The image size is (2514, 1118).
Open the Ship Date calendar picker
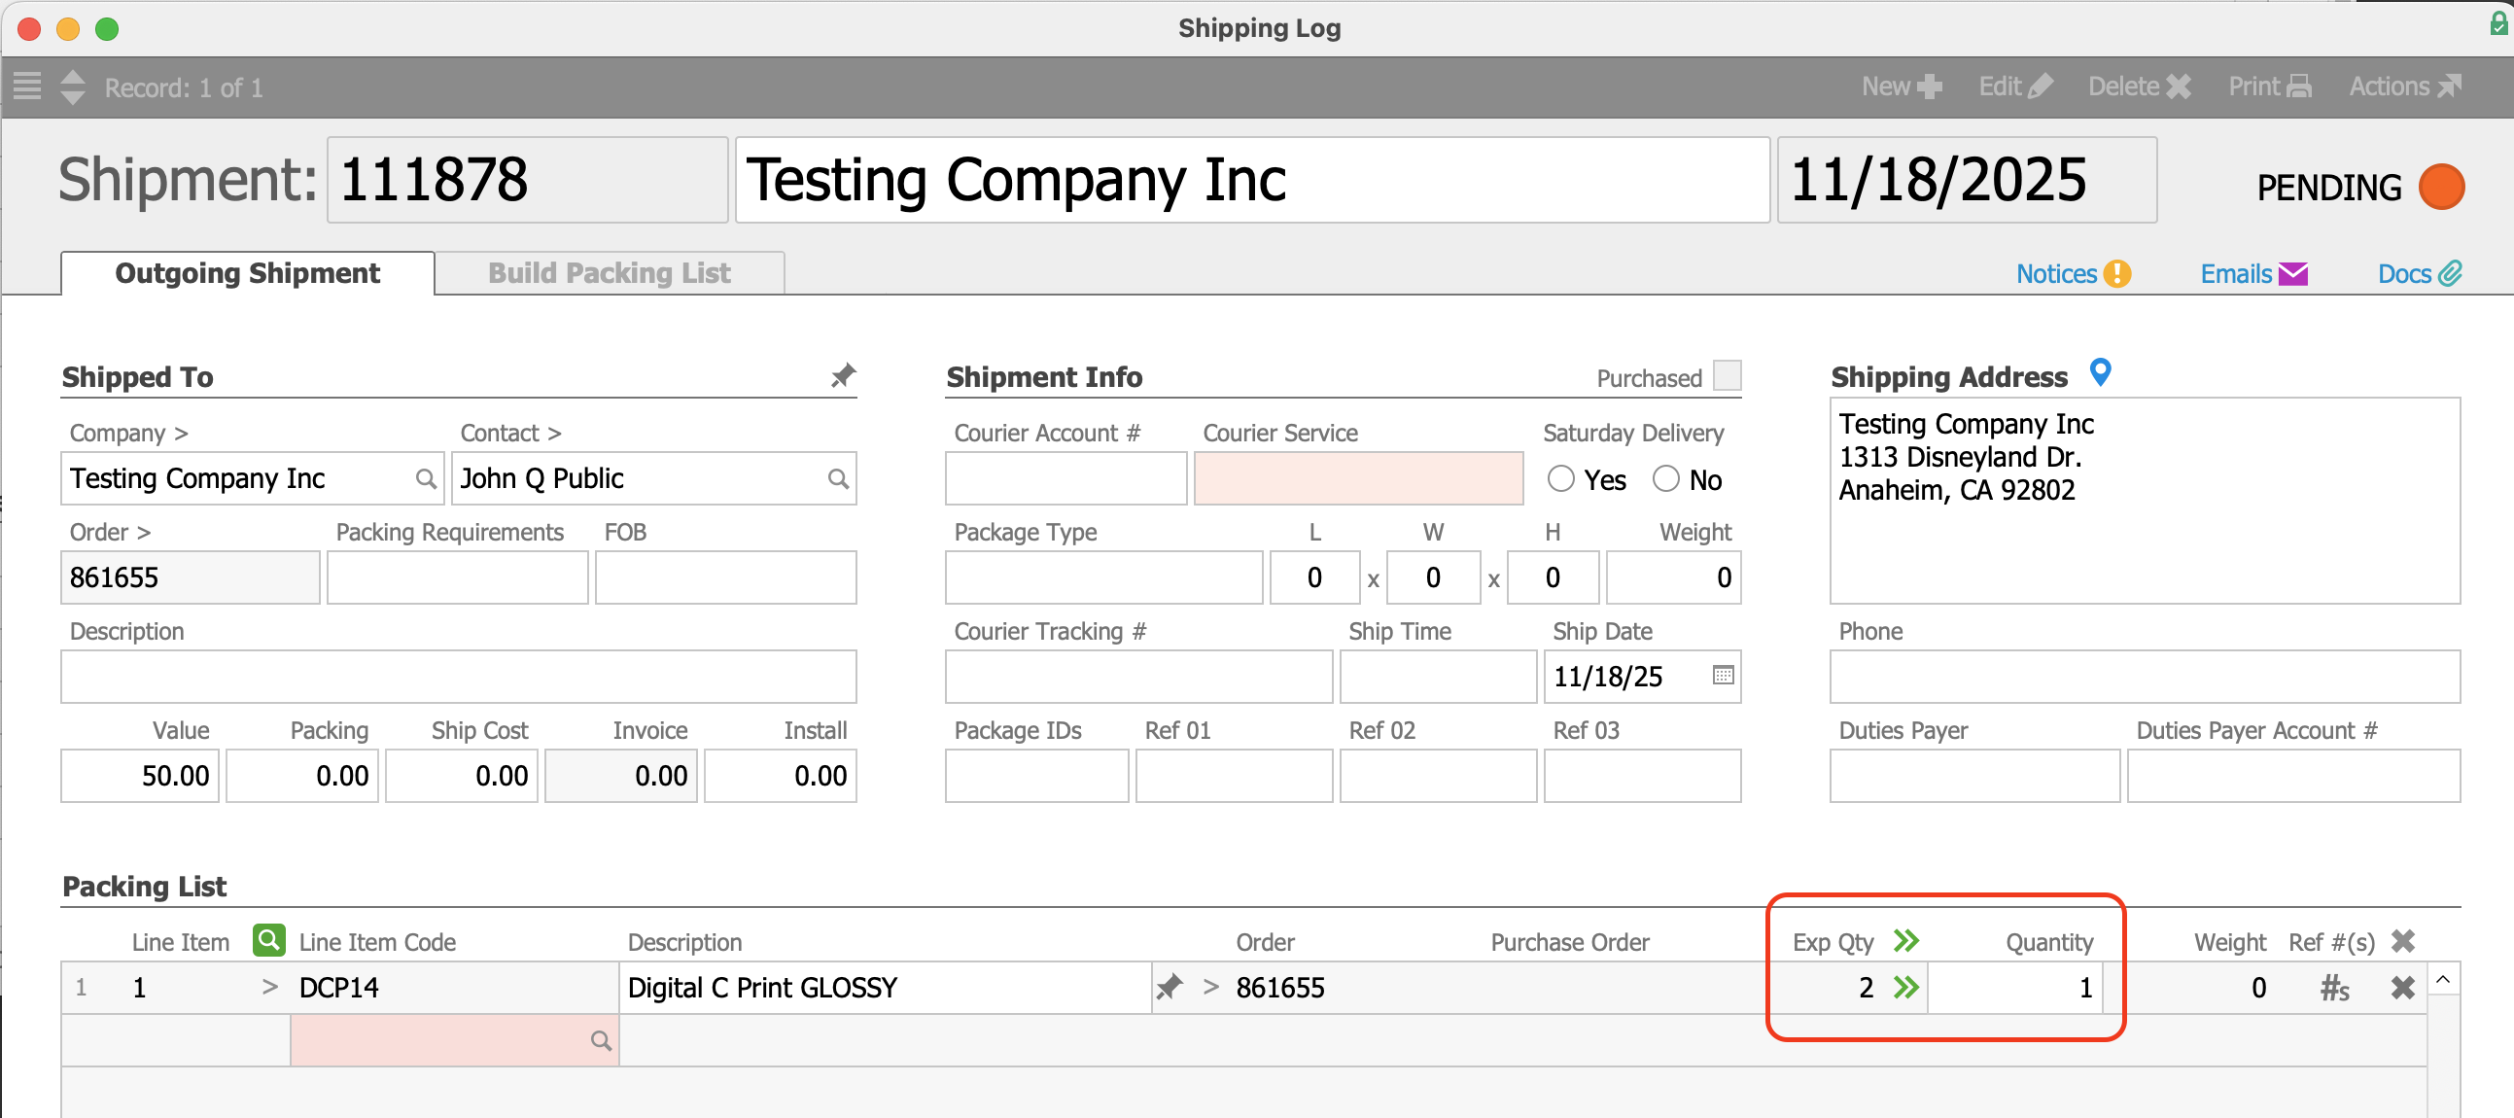pyautogui.click(x=1723, y=675)
